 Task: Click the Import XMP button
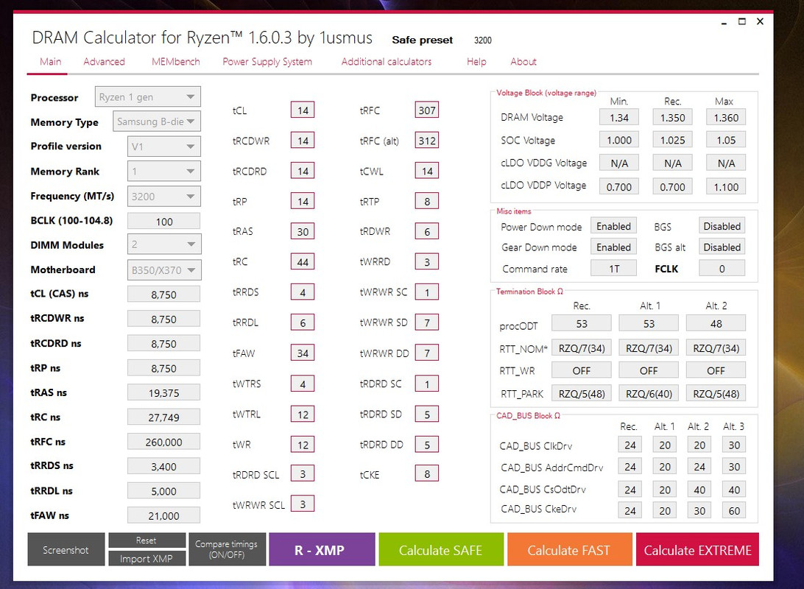pos(147,558)
